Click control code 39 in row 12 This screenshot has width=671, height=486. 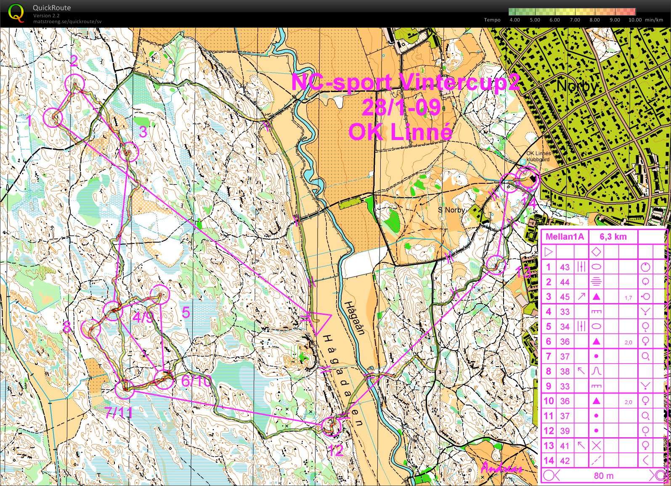click(x=565, y=431)
